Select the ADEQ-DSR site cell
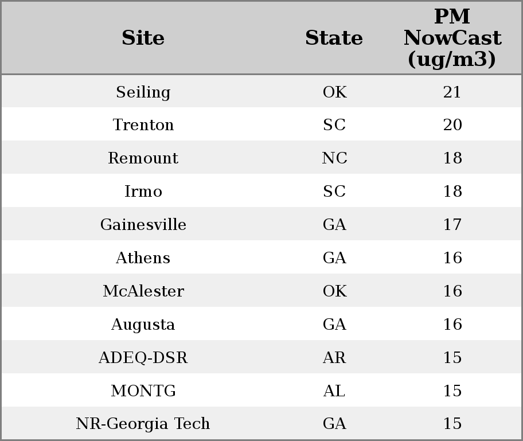This screenshot has width=523, height=441. [x=143, y=358]
